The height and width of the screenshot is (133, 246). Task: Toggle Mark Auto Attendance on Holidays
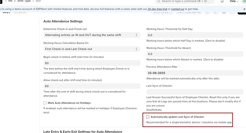[x=45, y=103]
